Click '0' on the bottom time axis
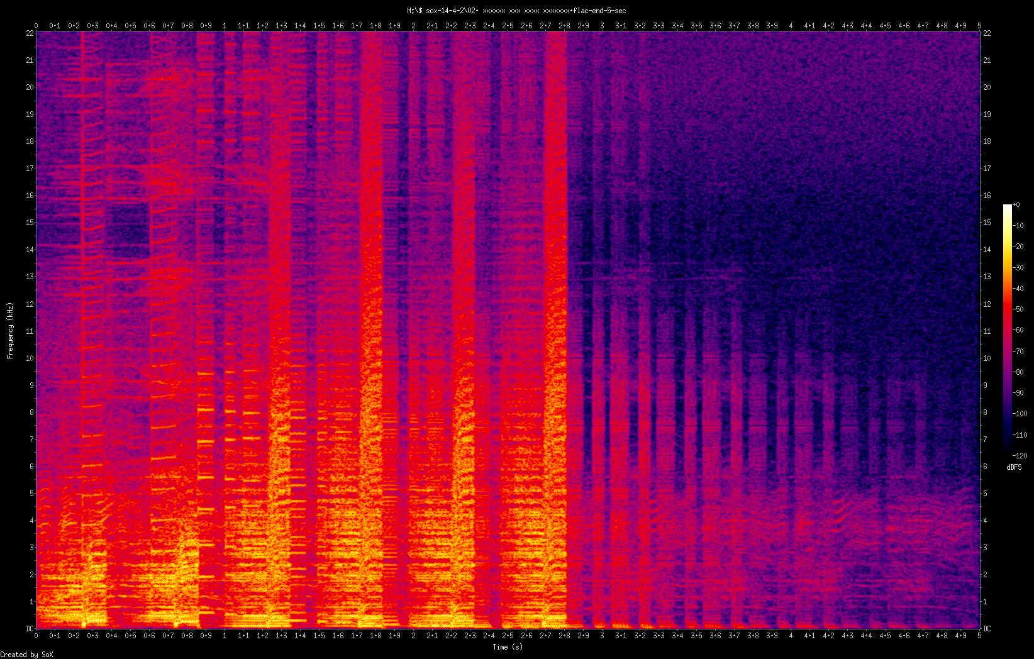The image size is (1034, 659). coord(36,636)
